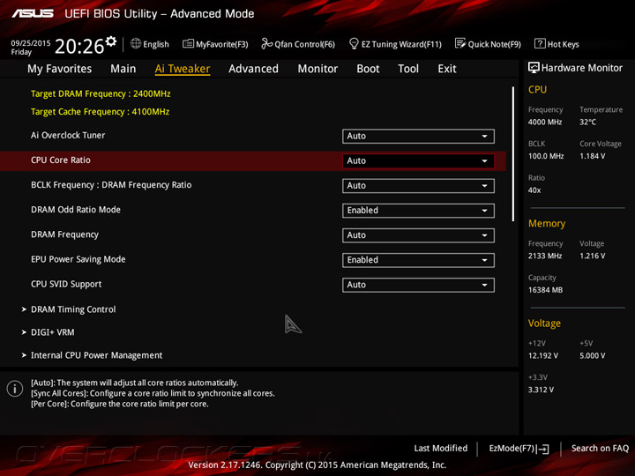Image resolution: width=635 pixels, height=476 pixels.
Task: Click the Last Modified button
Action: 441,448
